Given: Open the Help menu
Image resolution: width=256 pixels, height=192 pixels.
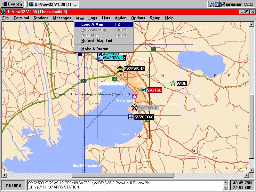Looking at the screenshot, I should tap(169, 18).
